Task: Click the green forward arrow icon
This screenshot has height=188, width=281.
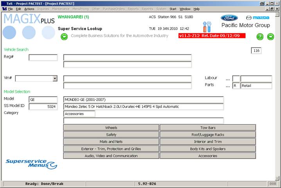Action: (x=270, y=37)
